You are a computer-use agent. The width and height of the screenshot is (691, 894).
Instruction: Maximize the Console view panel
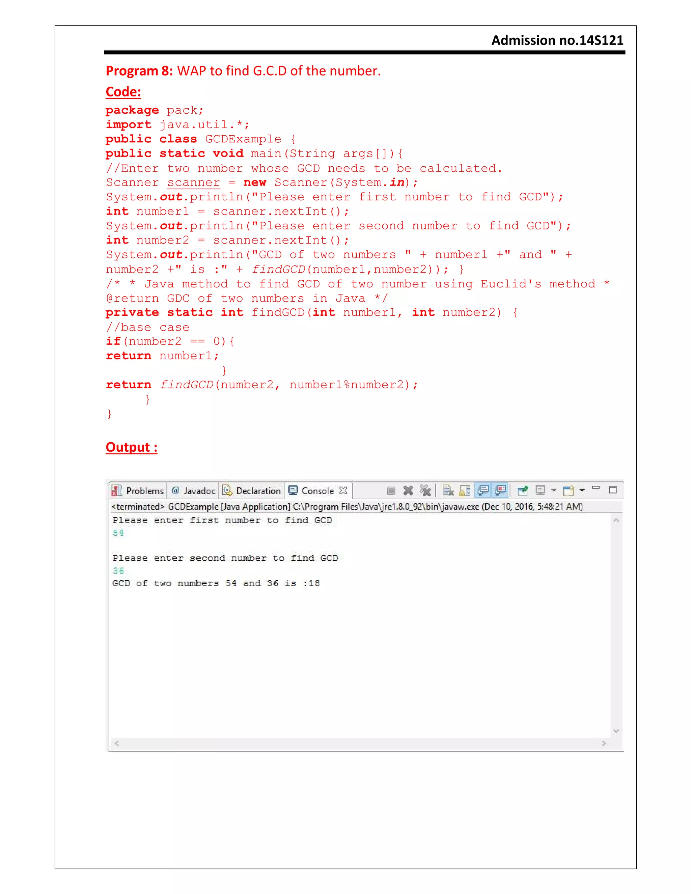(x=613, y=490)
